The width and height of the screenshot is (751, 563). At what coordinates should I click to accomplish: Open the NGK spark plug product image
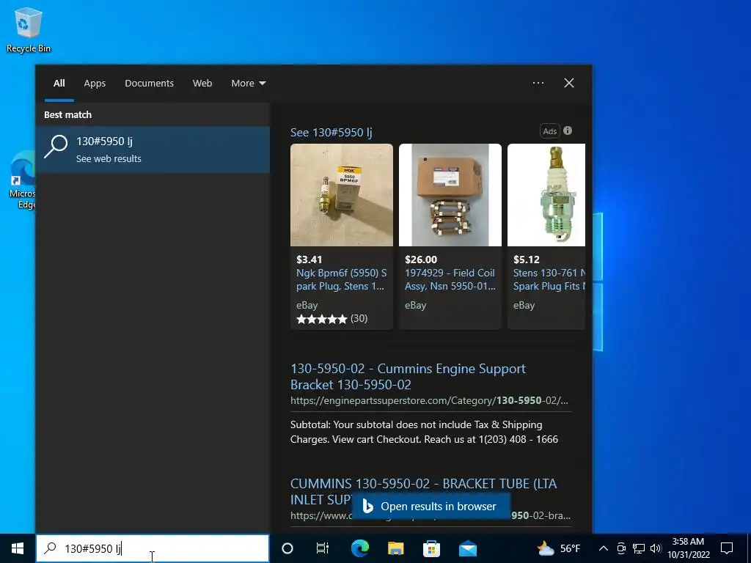[342, 195]
